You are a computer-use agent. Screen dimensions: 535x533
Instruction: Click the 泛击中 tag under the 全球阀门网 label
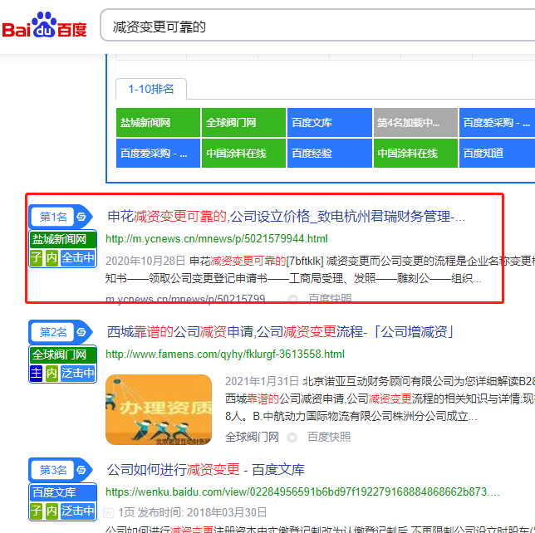click(x=78, y=373)
